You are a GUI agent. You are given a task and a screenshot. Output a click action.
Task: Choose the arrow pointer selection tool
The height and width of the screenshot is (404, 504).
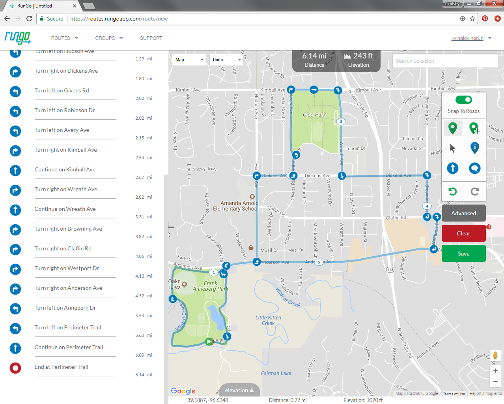point(452,148)
